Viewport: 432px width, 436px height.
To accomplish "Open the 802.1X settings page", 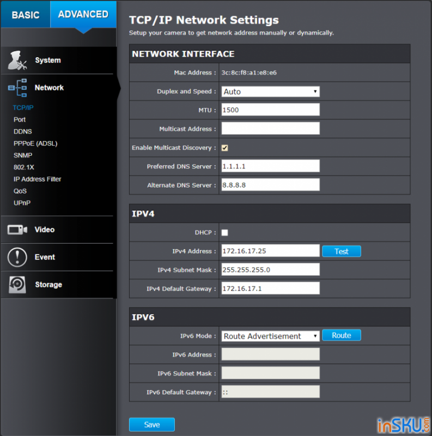I will tap(23, 167).
